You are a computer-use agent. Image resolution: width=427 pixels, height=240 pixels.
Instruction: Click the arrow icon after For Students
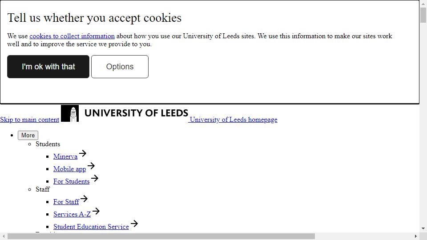pos(95,178)
